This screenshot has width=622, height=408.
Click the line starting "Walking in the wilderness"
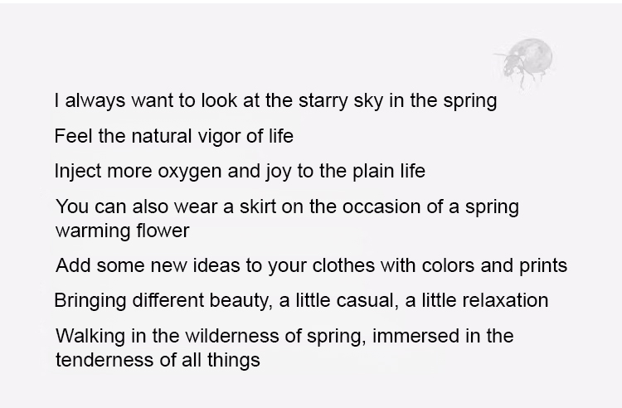click(284, 336)
